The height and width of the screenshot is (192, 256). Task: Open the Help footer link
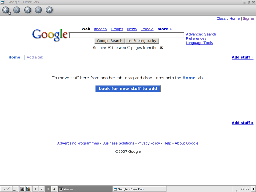coord(167,143)
